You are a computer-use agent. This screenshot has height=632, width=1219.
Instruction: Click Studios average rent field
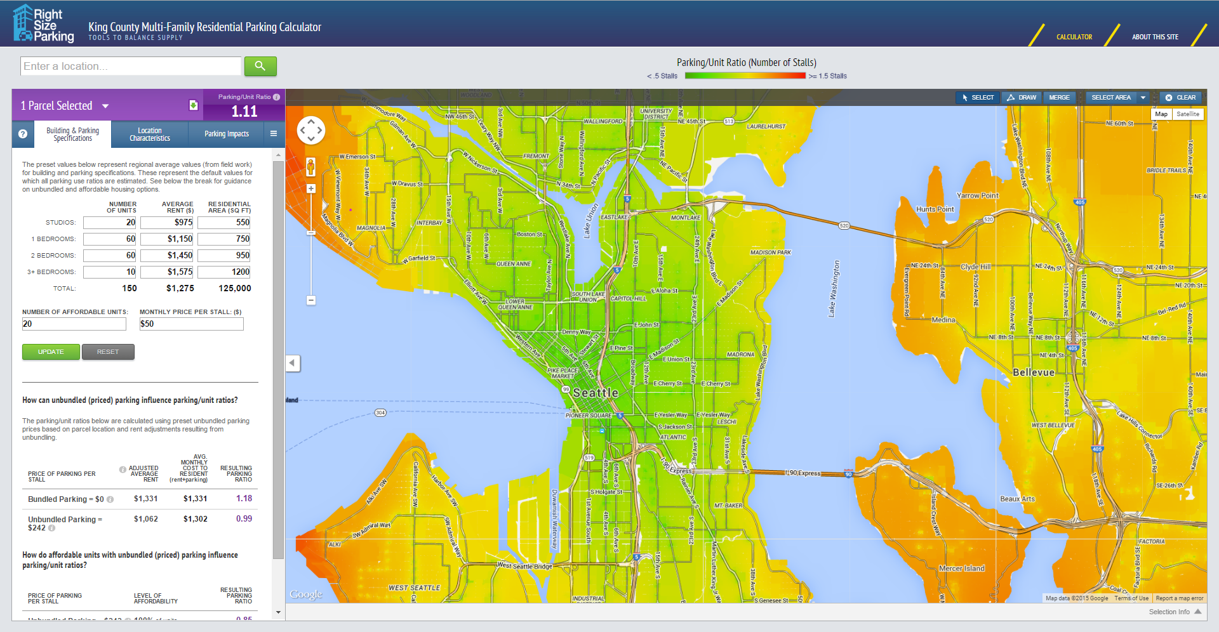(x=167, y=223)
